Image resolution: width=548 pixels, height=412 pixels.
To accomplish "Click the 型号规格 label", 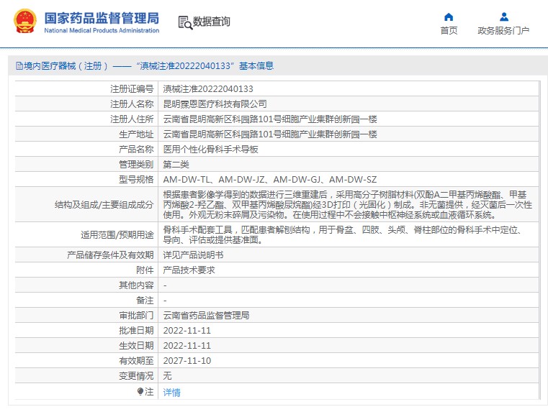I will tap(136, 180).
